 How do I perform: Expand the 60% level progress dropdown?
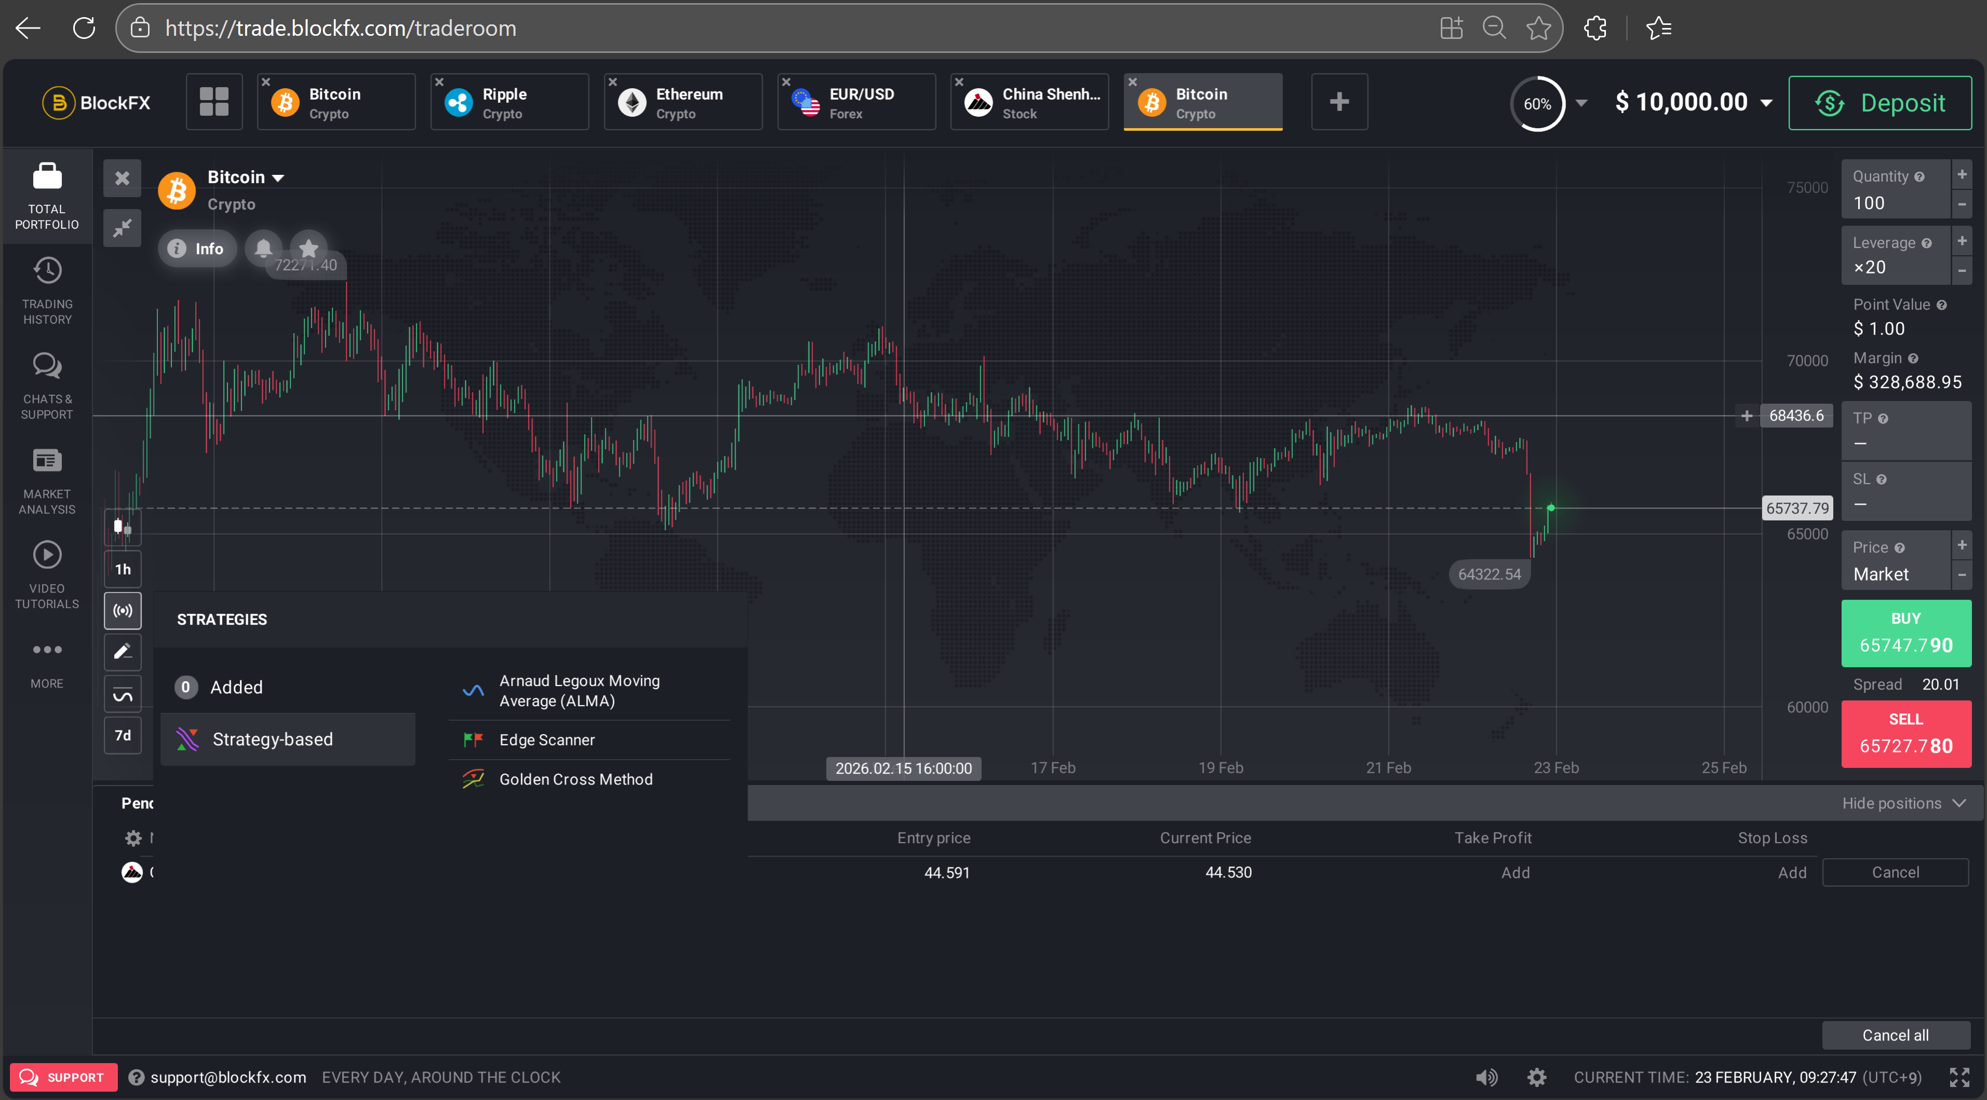point(1582,103)
